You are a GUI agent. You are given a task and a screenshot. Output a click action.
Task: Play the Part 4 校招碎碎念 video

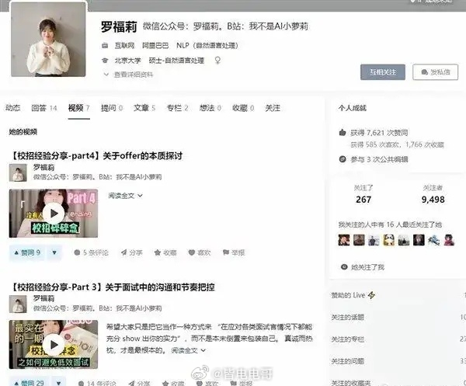[x=54, y=214]
